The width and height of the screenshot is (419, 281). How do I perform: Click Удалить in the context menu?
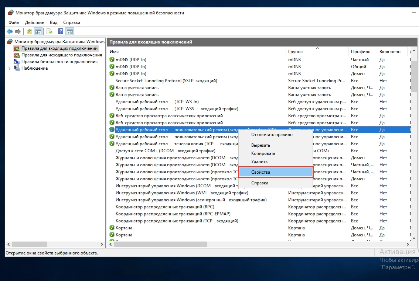point(259,162)
